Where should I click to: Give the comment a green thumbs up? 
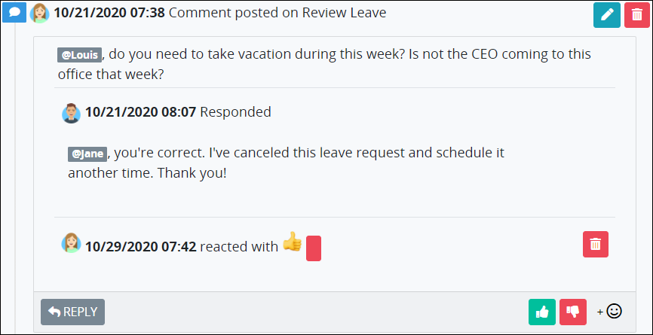[542, 312]
